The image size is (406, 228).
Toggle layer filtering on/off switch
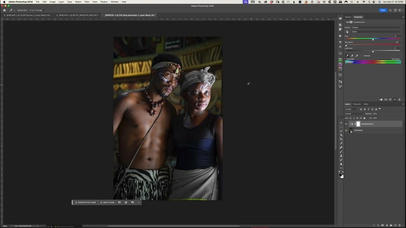pos(380,109)
